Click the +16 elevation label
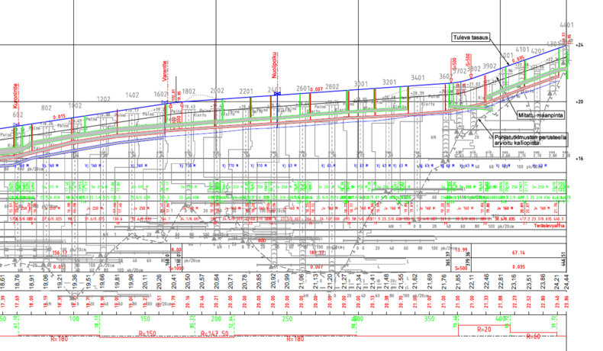The width and height of the screenshot is (603, 351). click(580, 158)
